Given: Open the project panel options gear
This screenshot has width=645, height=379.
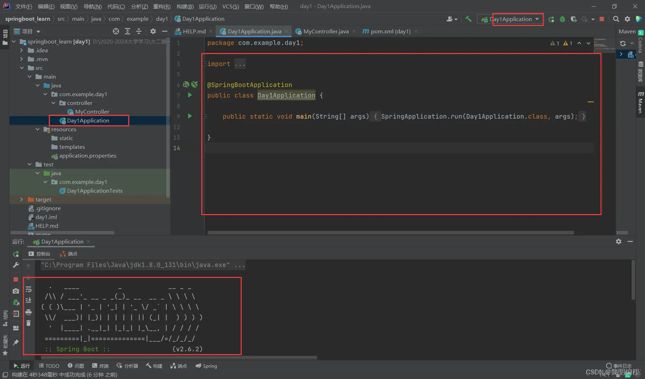Looking at the screenshot, I should click(x=153, y=31).
